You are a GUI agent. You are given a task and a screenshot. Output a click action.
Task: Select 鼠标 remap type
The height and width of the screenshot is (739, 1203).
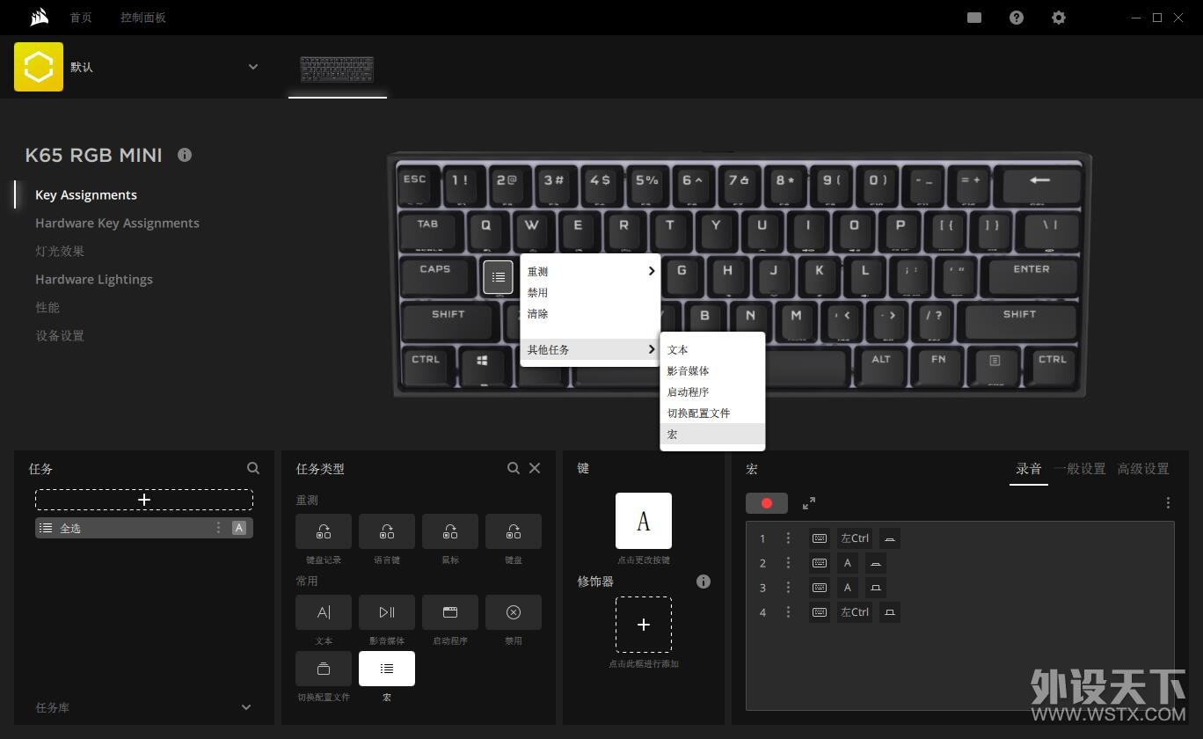(x=450, y=531)
